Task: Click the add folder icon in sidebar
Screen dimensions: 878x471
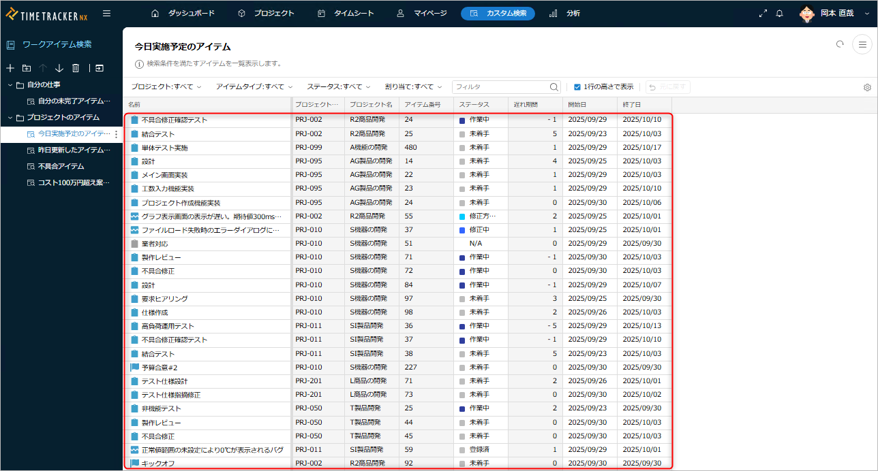Action: (27, 68)
